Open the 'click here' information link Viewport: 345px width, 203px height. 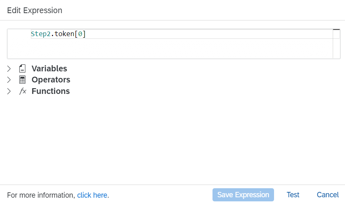[x=92, y=195]
